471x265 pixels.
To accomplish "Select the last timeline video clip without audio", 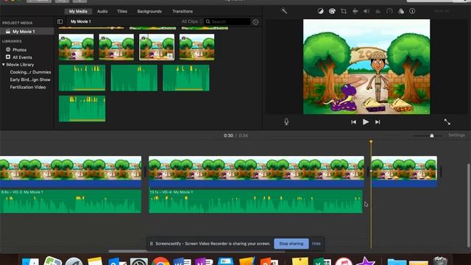I will [x=404, y=172].
